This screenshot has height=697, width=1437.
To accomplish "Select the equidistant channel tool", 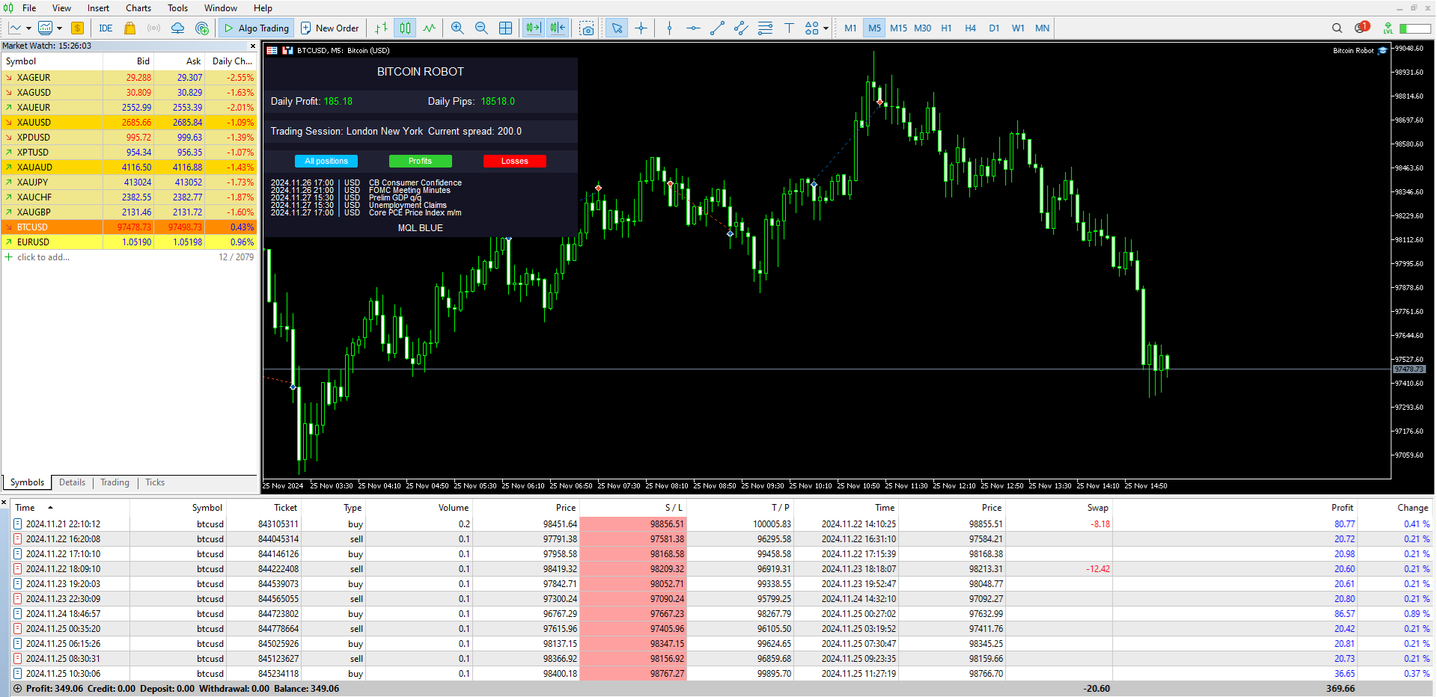I will (741, 28).
